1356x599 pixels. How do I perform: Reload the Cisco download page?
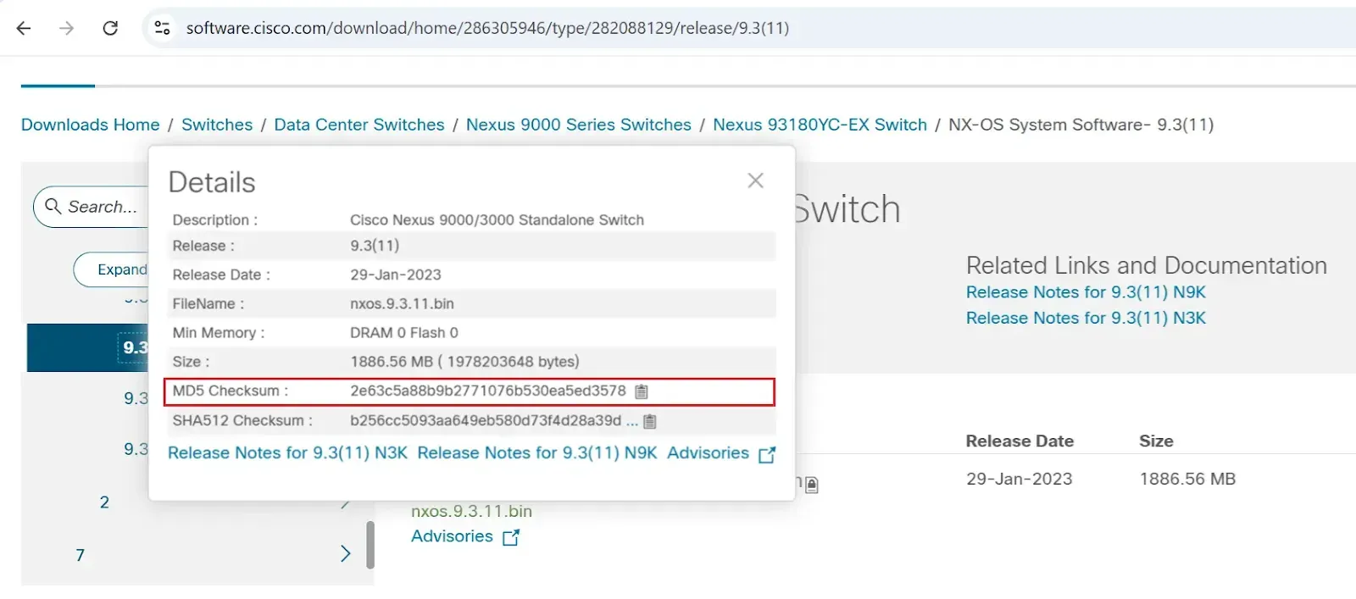pyautogui.click(x=110, y=28)
